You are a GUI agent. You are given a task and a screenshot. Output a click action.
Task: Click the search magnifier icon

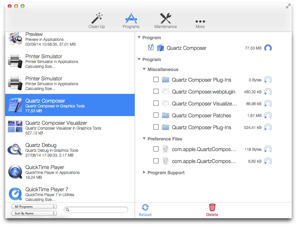pyautogui.click(x=68, y=210)
